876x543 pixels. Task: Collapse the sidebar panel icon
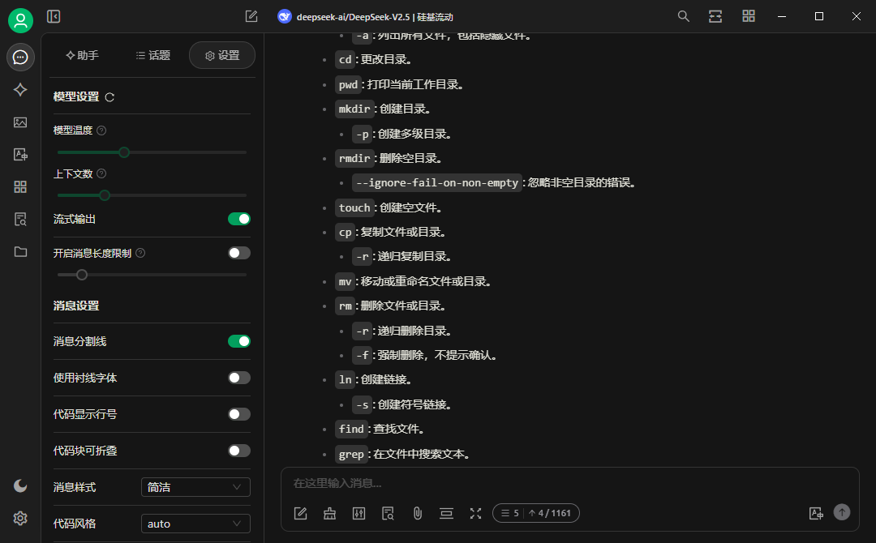pos(54,17)
